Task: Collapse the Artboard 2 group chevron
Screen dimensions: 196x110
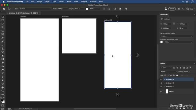Action: 164,83
